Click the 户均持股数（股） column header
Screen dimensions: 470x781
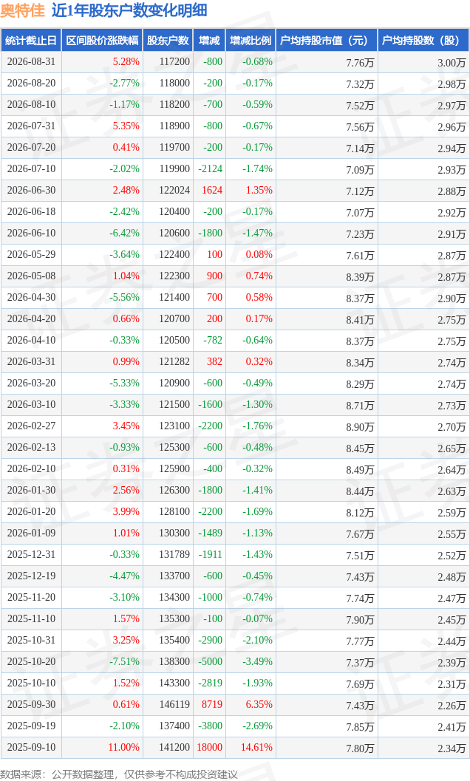point(423,41)
